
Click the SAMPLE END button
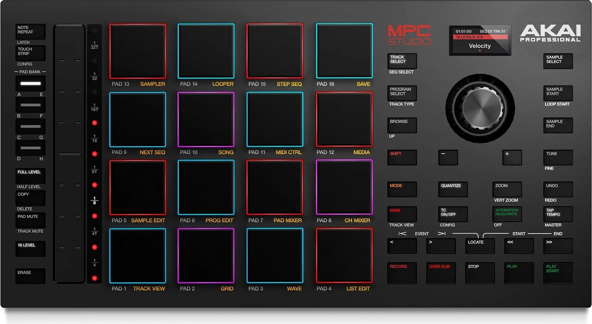(558, 125)
